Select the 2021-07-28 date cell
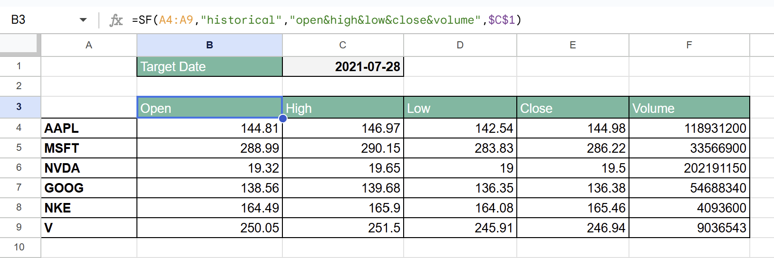This screenshot has height=258, width=774. 343,67
